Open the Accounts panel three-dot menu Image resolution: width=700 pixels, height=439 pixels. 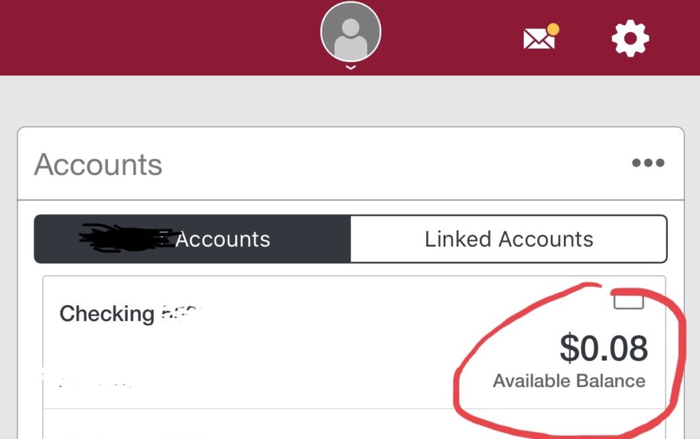(x=647, y=163)
